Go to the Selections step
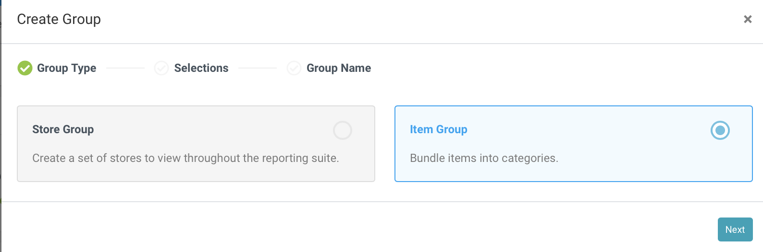The height and width of the screenshot is (252, 763). [x=201, y=68]
